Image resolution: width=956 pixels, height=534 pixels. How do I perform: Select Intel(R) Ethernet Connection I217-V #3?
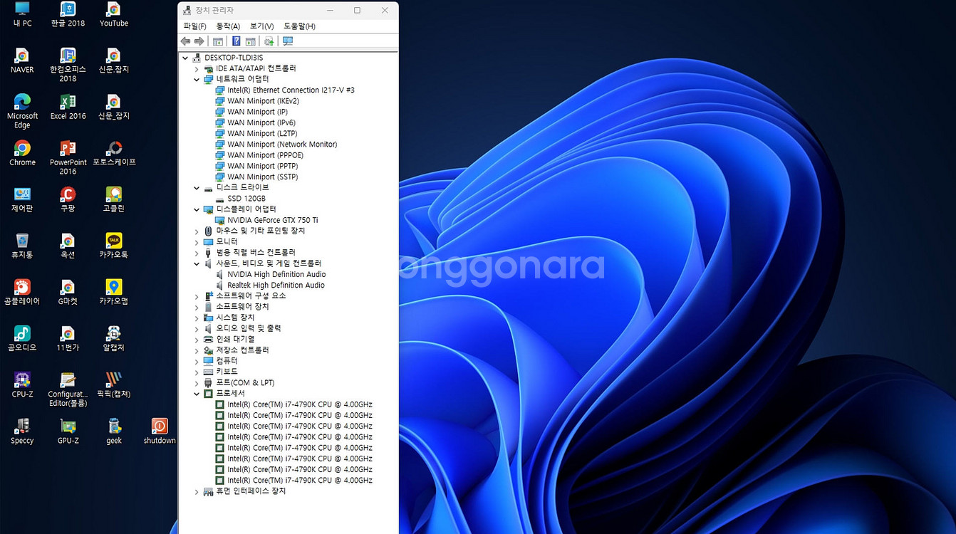(290, 90)
